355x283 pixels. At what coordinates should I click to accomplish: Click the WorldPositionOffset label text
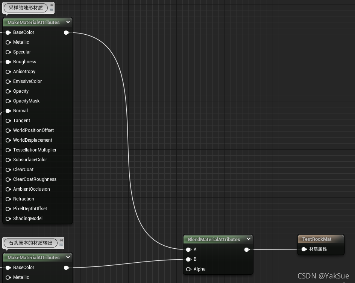click(x=33, y=130)
